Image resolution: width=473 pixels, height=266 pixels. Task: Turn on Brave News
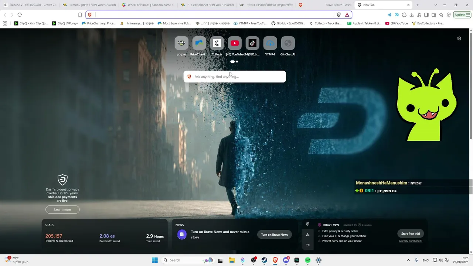point(274,235)
